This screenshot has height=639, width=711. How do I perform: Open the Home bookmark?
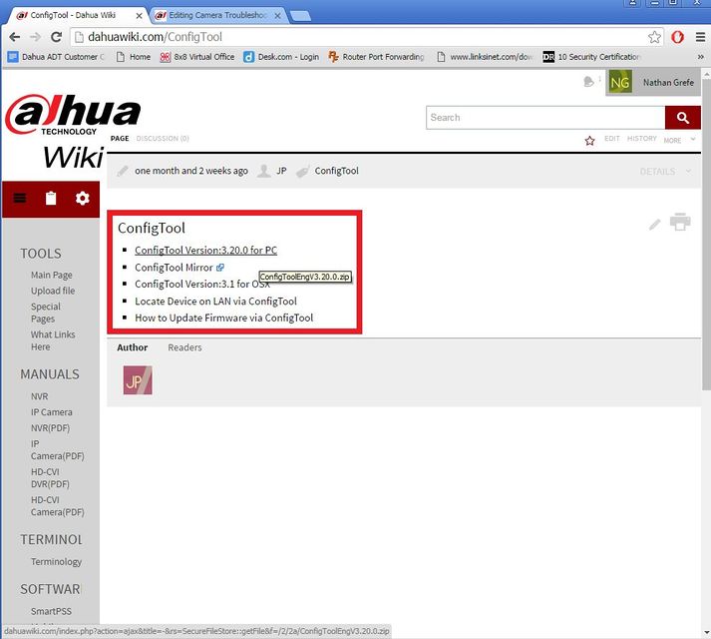tap(134, 57)
